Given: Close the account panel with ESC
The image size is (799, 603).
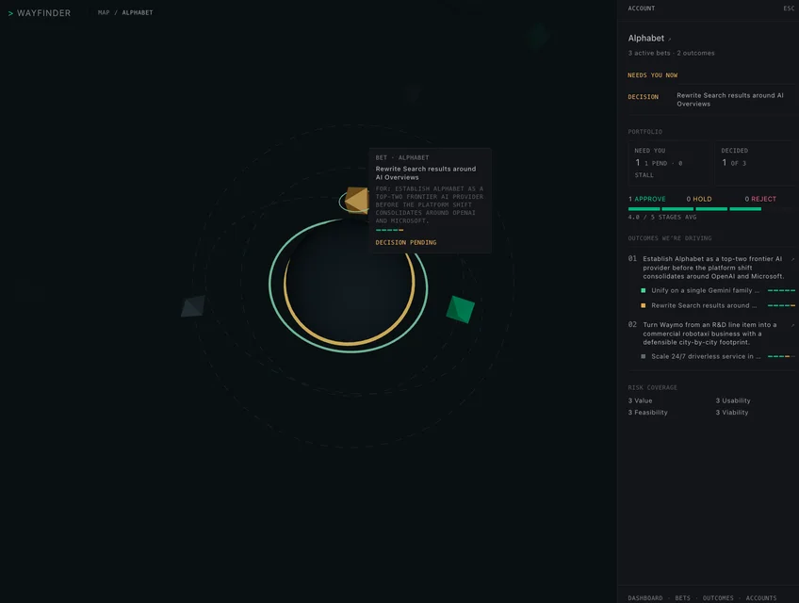Looking at the screenshot, I should coord(789,8).
